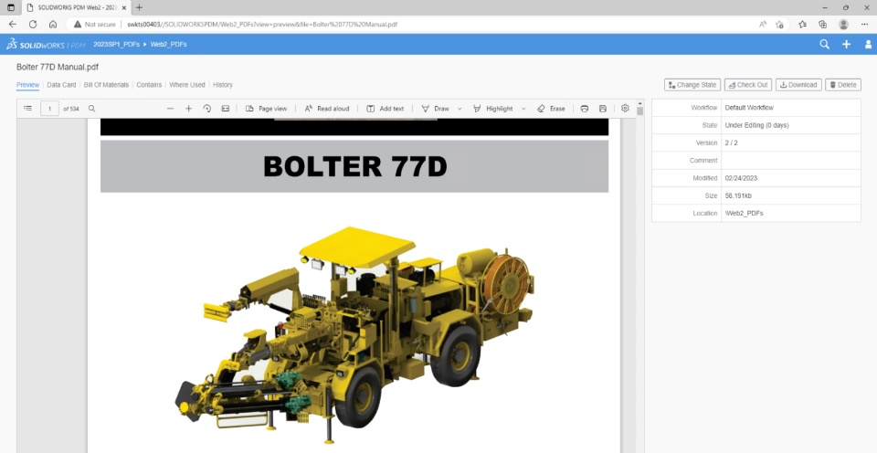877x453 pixels.
Task: Open the PDF table of contents icon
Action: (x=28, y=109)
